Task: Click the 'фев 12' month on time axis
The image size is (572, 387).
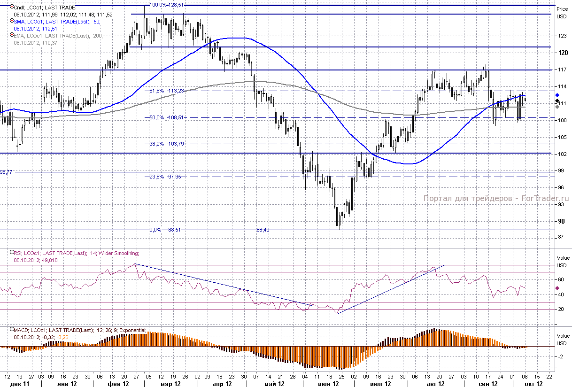Action: coord(118,384)
